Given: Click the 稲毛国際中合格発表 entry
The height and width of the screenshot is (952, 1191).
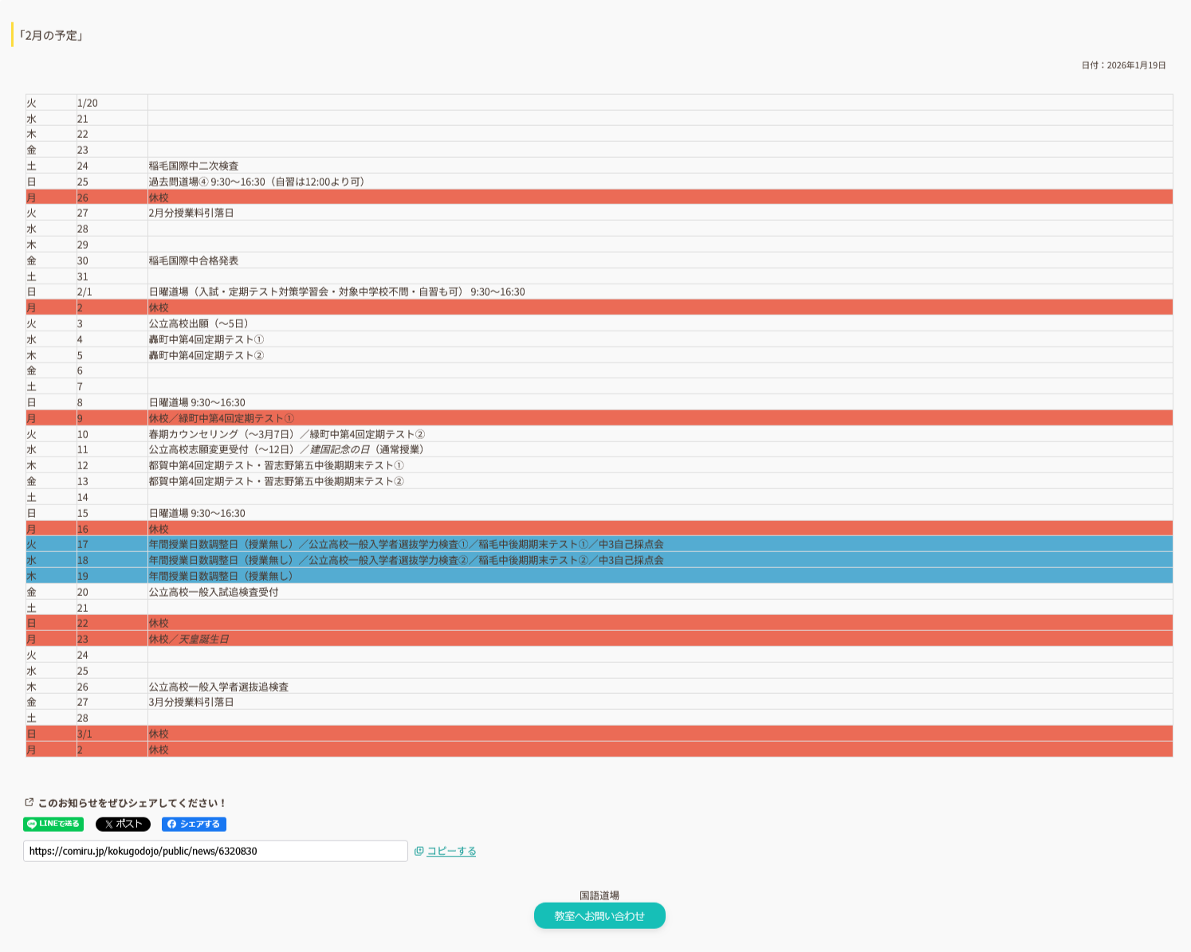Looking at the screenshot, I should pyautogui.click(x=194, y=261).
